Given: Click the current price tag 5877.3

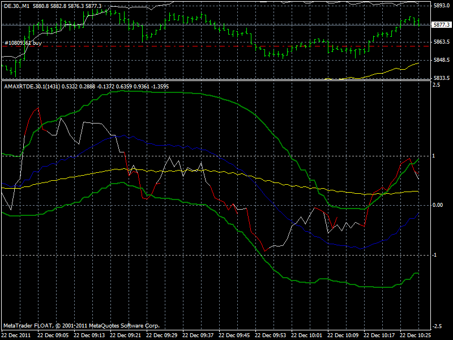Looking at the screenshot, I should (439, 24).
